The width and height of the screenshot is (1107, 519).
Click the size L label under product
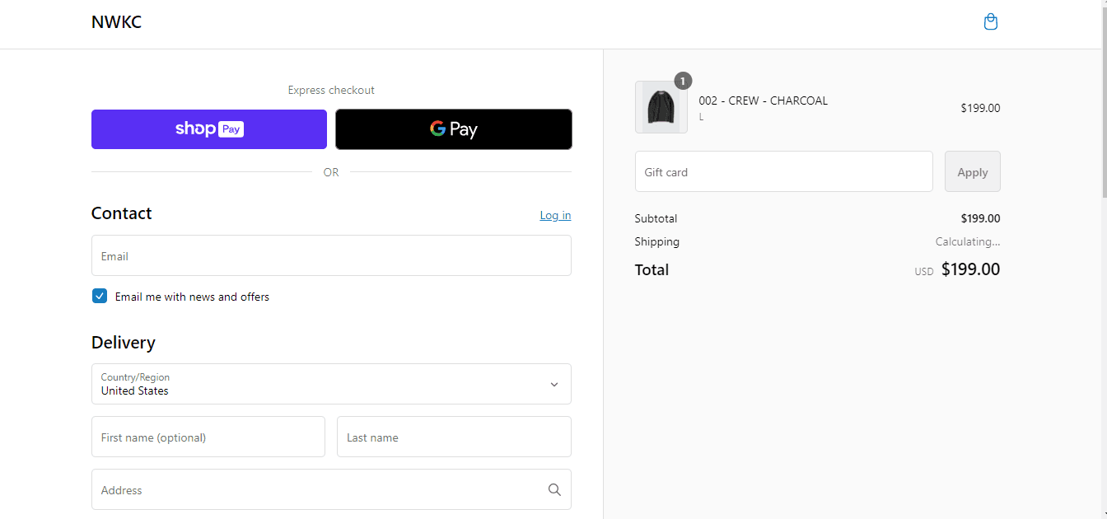(x=702, y=117)
